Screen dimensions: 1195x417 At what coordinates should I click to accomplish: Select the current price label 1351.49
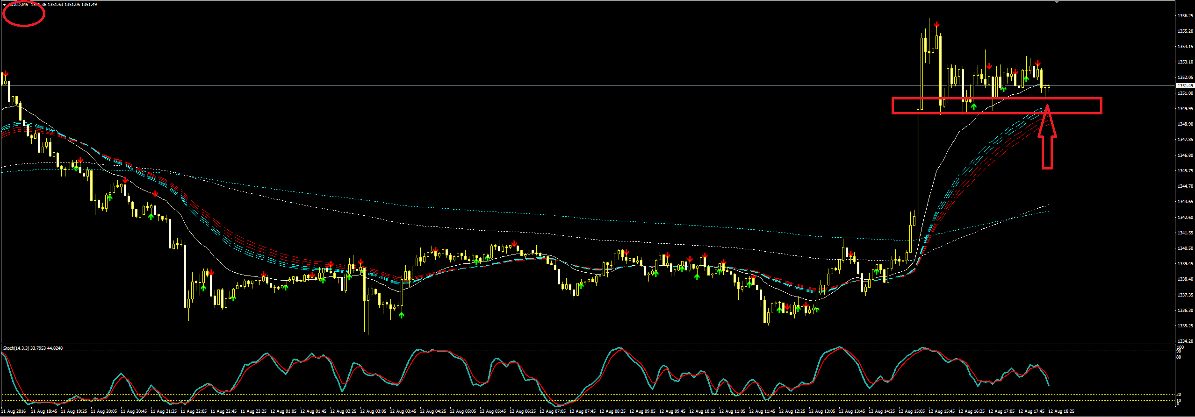click(x=1185, y=86)
